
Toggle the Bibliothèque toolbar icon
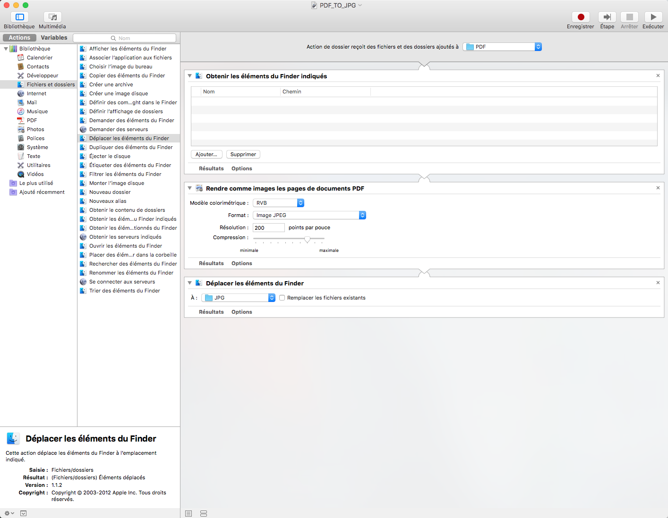(19, 17)
